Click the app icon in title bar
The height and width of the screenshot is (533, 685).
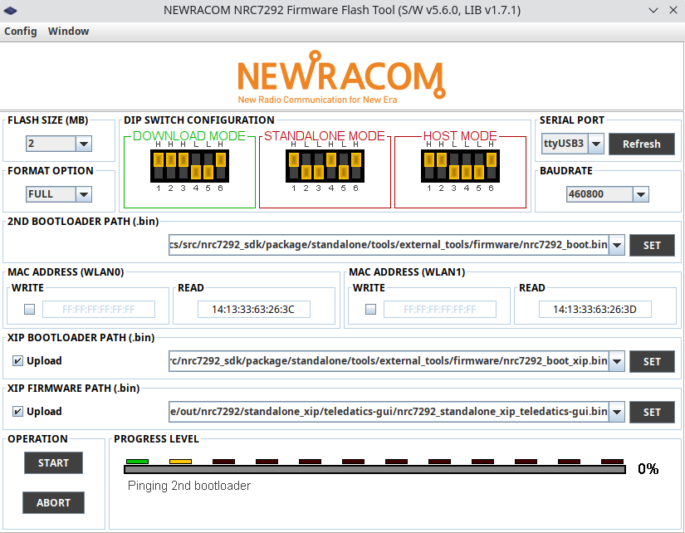click(11, 10)
